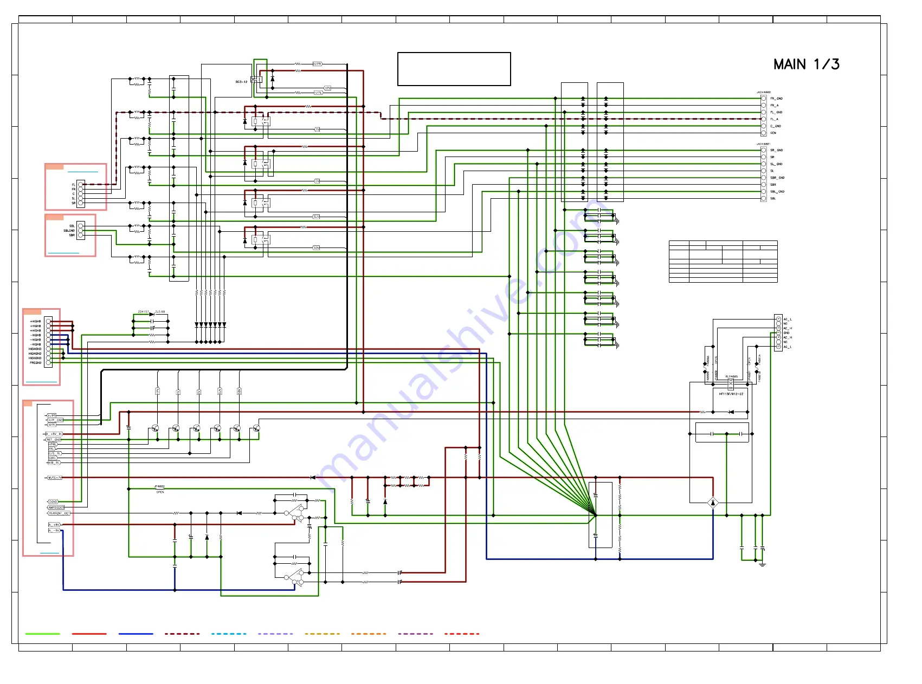Select the FR_GND pin label on JACK4000
922x684 pixels.
[x=776, y=99]
